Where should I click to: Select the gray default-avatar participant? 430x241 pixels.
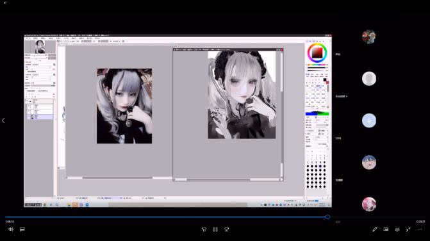click(369, 79)
